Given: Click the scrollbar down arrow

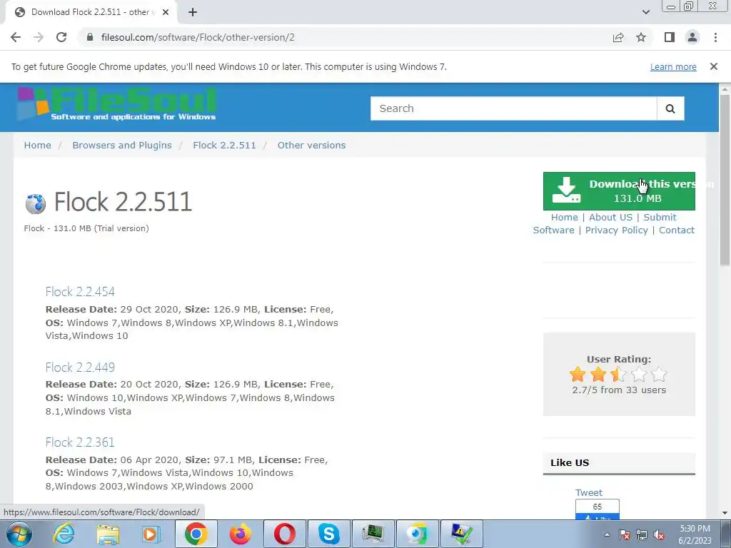Looking at the screenshot, I should point(725,513).
